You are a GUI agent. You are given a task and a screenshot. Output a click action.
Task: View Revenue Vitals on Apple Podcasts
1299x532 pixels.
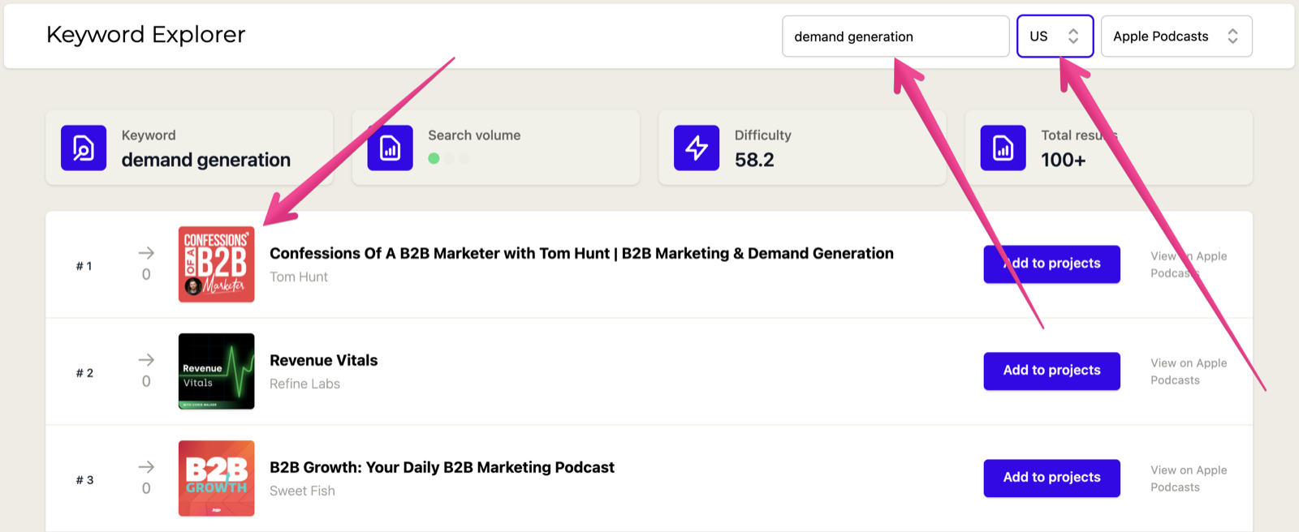tap(1189, 371)
